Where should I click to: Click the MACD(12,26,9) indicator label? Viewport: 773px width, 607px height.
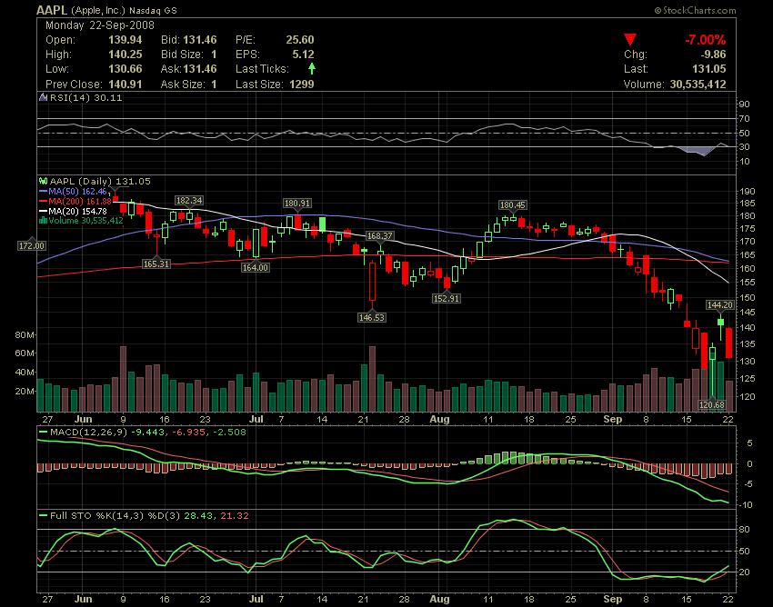[x=89, y=433]
